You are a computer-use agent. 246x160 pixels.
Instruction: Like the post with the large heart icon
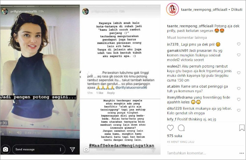(x=170, y=128)
